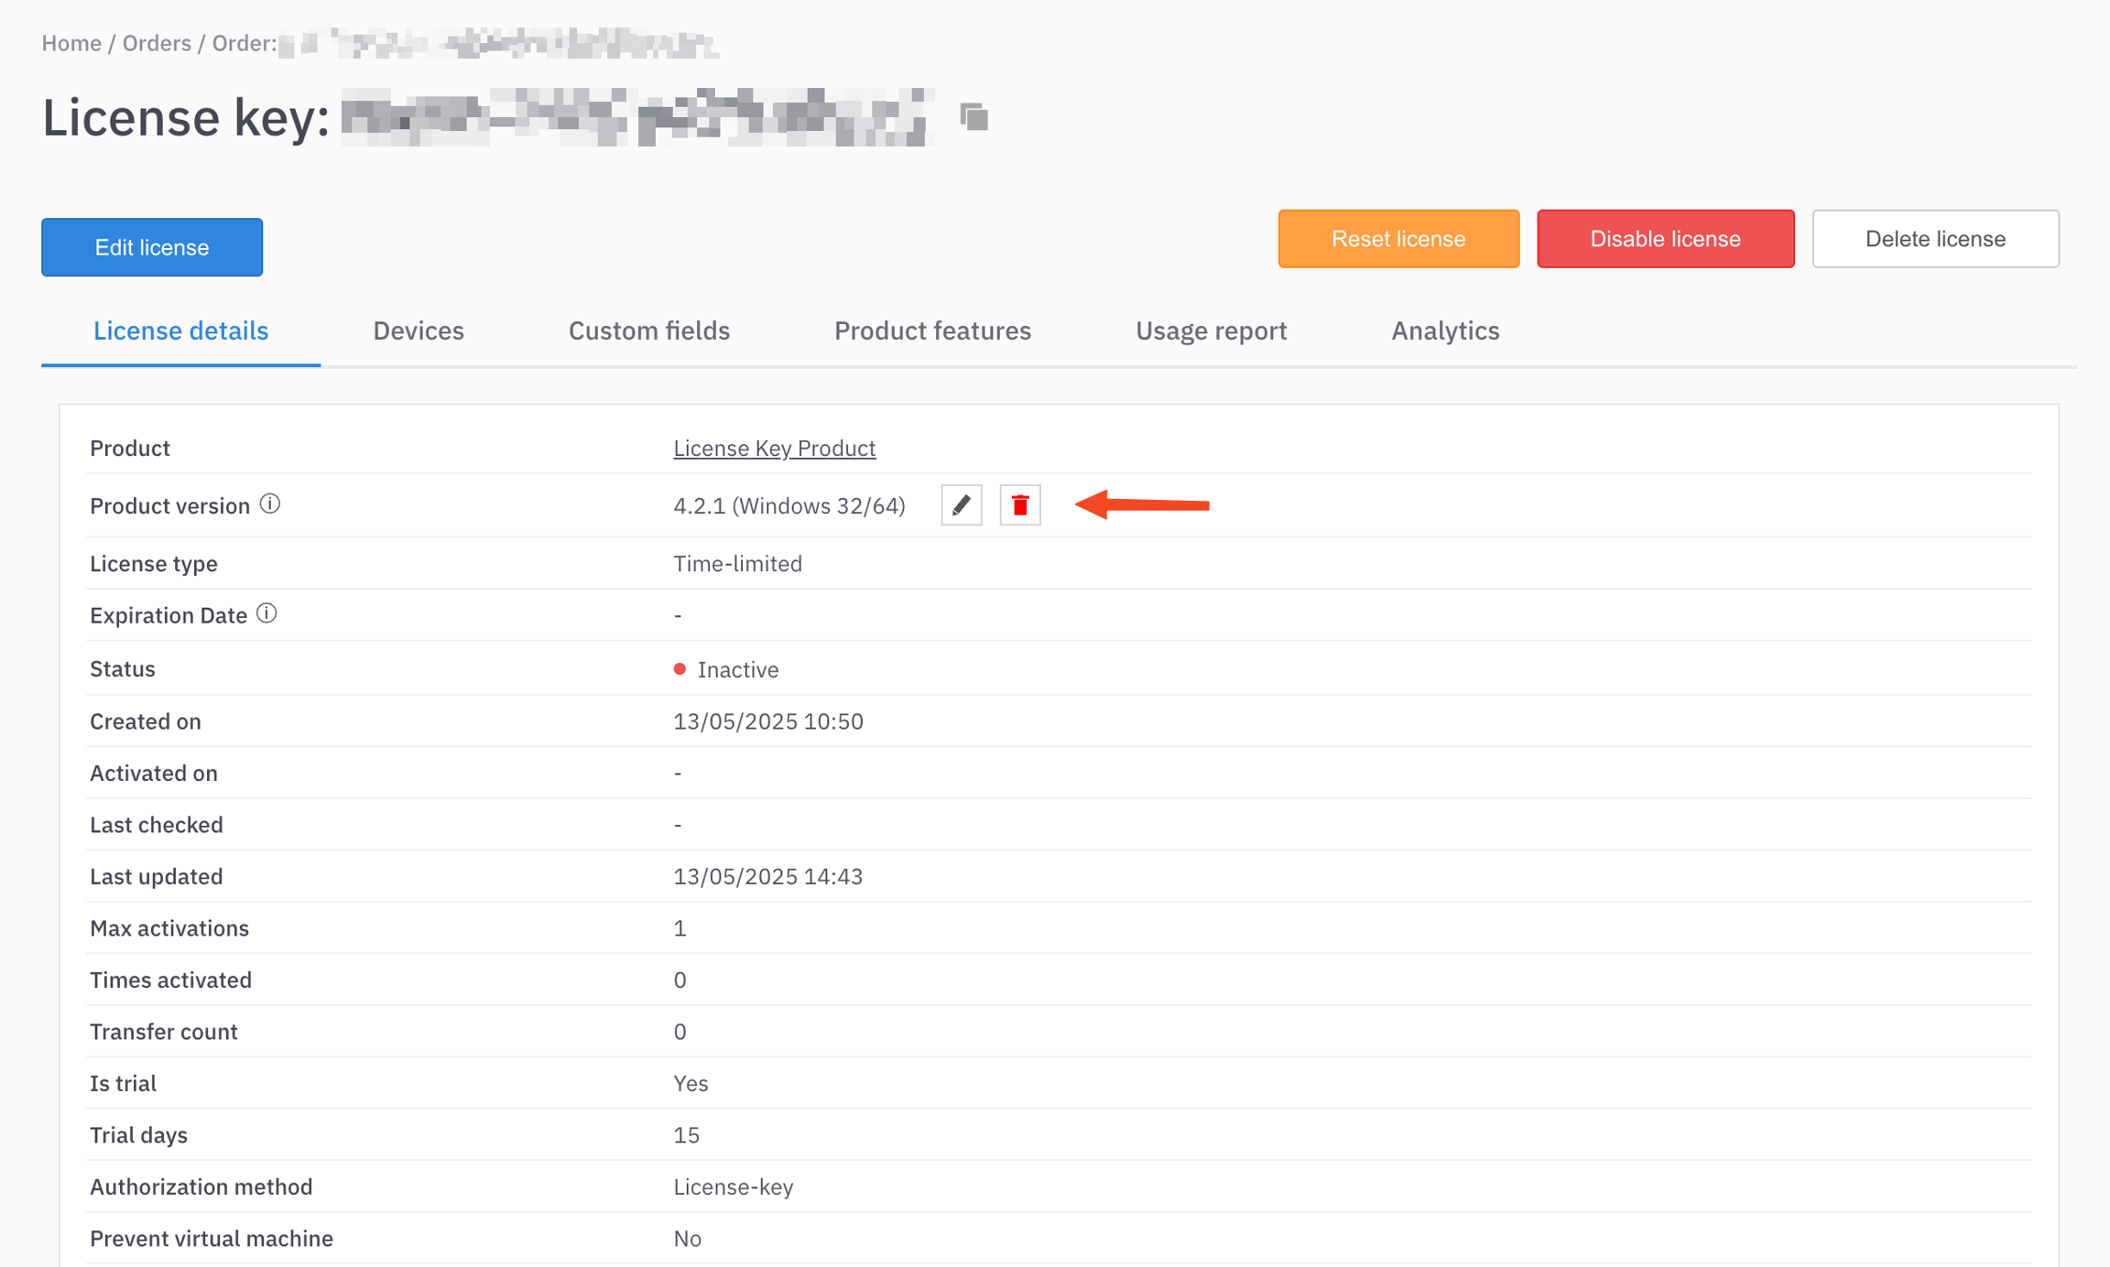Switch to the Devices tab
Screen dimensions: 2110x1267
418,330
